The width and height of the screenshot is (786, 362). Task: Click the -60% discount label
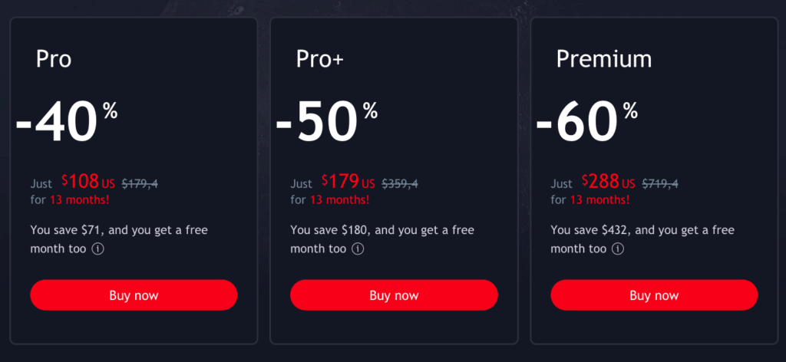click(x=586, y=123)
